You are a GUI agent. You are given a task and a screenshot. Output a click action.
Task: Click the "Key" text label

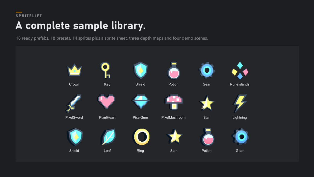click(107, 84)
